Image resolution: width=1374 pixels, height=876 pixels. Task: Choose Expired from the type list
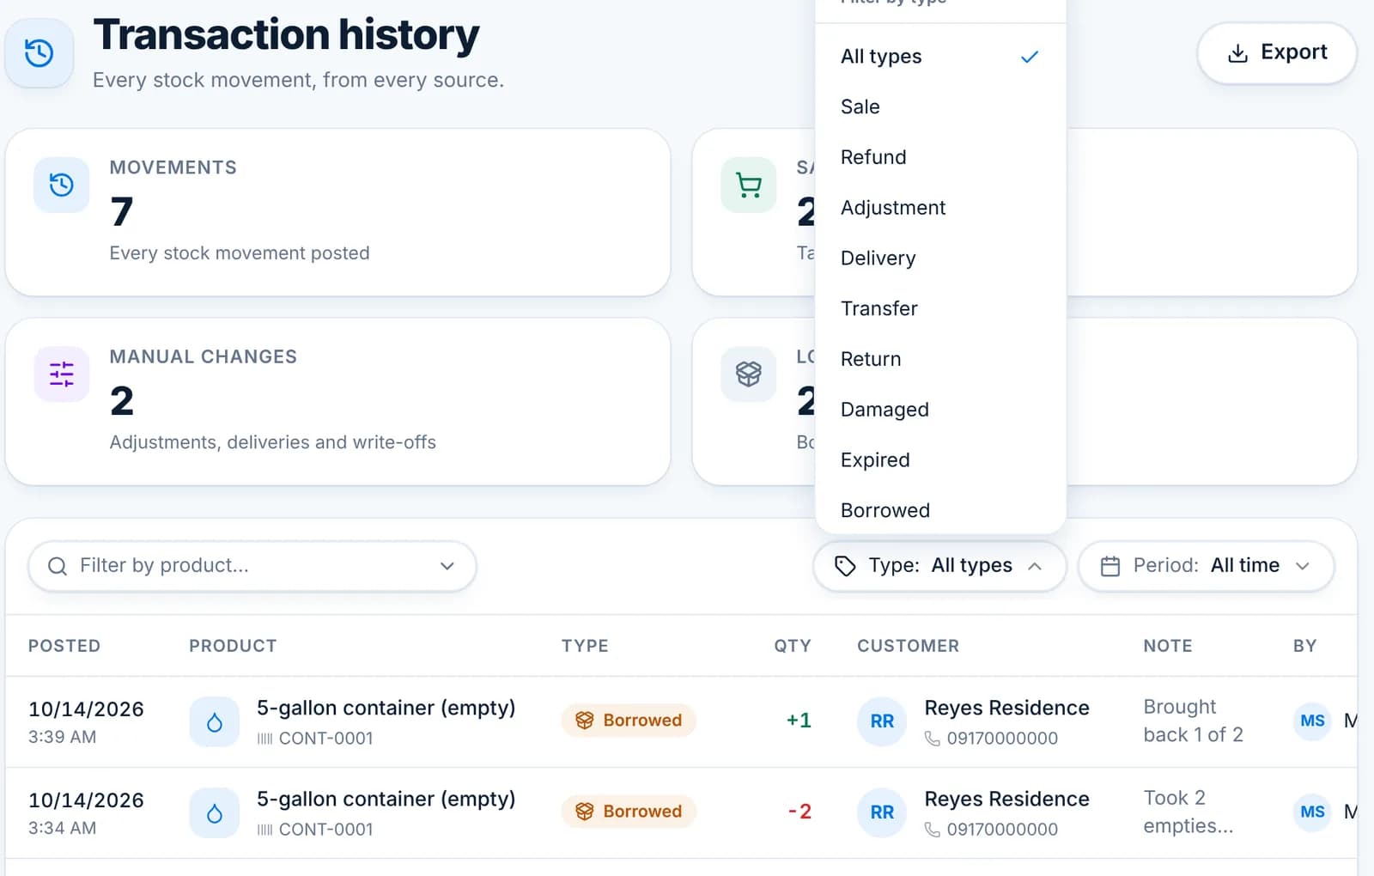(940, 460)
